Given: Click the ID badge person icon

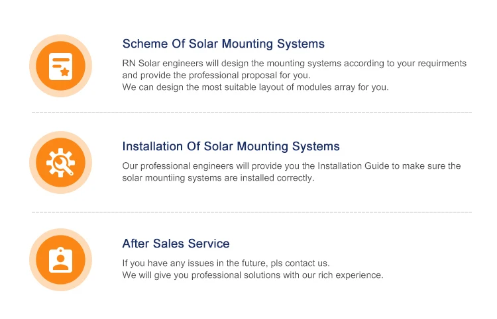Looking at the screenshot, I should [60, 259].
